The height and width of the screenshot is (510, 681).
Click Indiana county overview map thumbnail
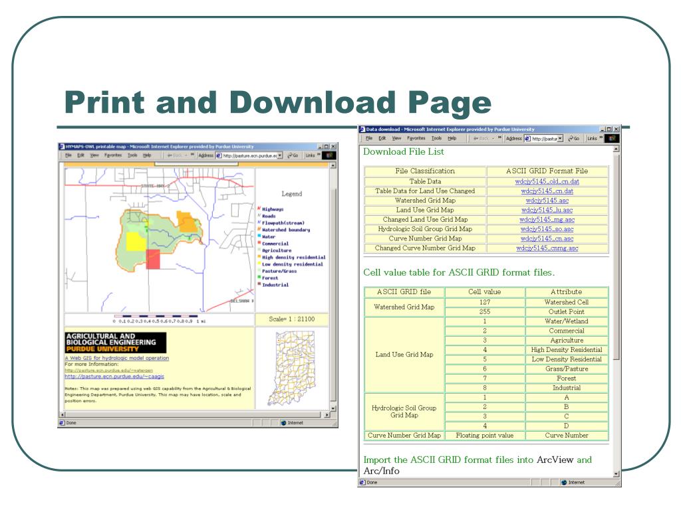click(x=291, y=368)
